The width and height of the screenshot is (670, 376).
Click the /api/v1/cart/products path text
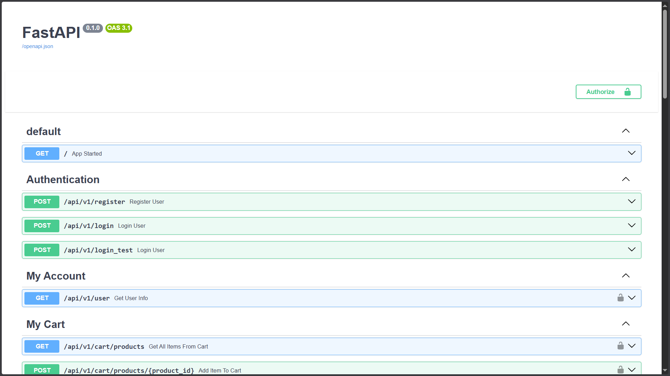(104, 347)
